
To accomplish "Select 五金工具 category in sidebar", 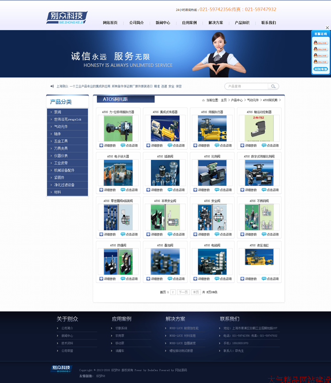I will coord(67,141).
